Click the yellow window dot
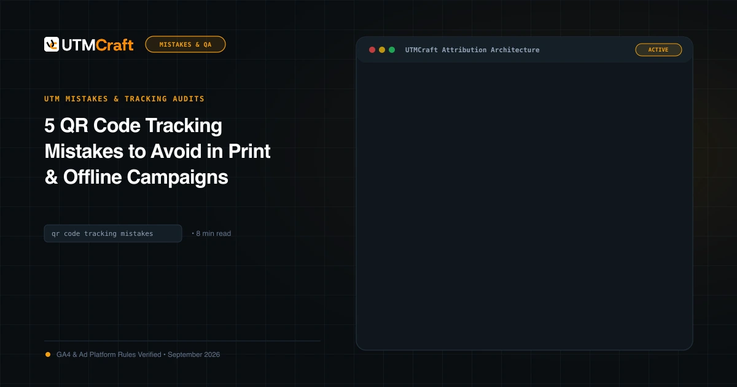The height and width of the screenshot is (387, 737). point(382,50)
